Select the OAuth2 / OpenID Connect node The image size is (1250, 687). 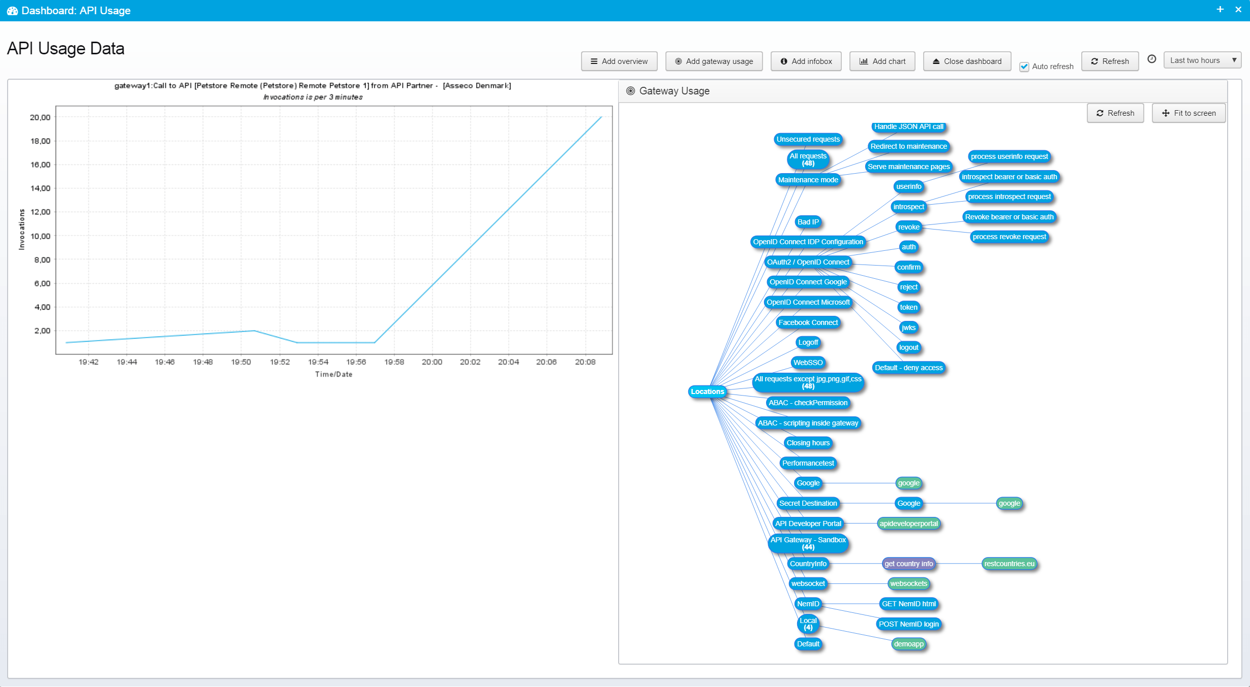808,262
